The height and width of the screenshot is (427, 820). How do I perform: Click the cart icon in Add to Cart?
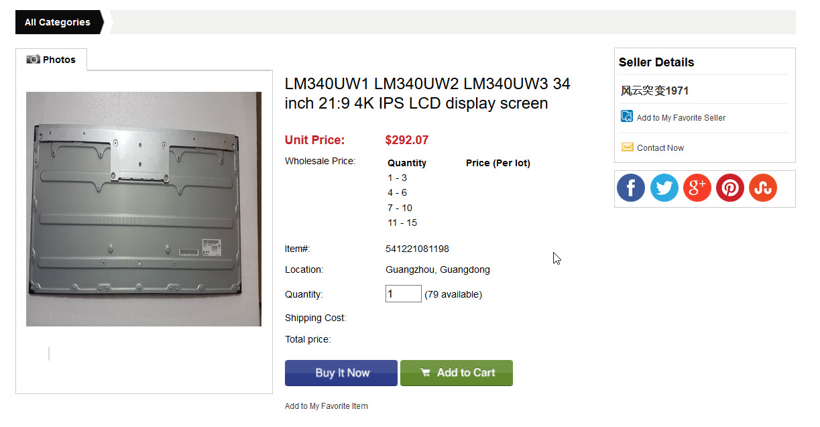(425, 373)
